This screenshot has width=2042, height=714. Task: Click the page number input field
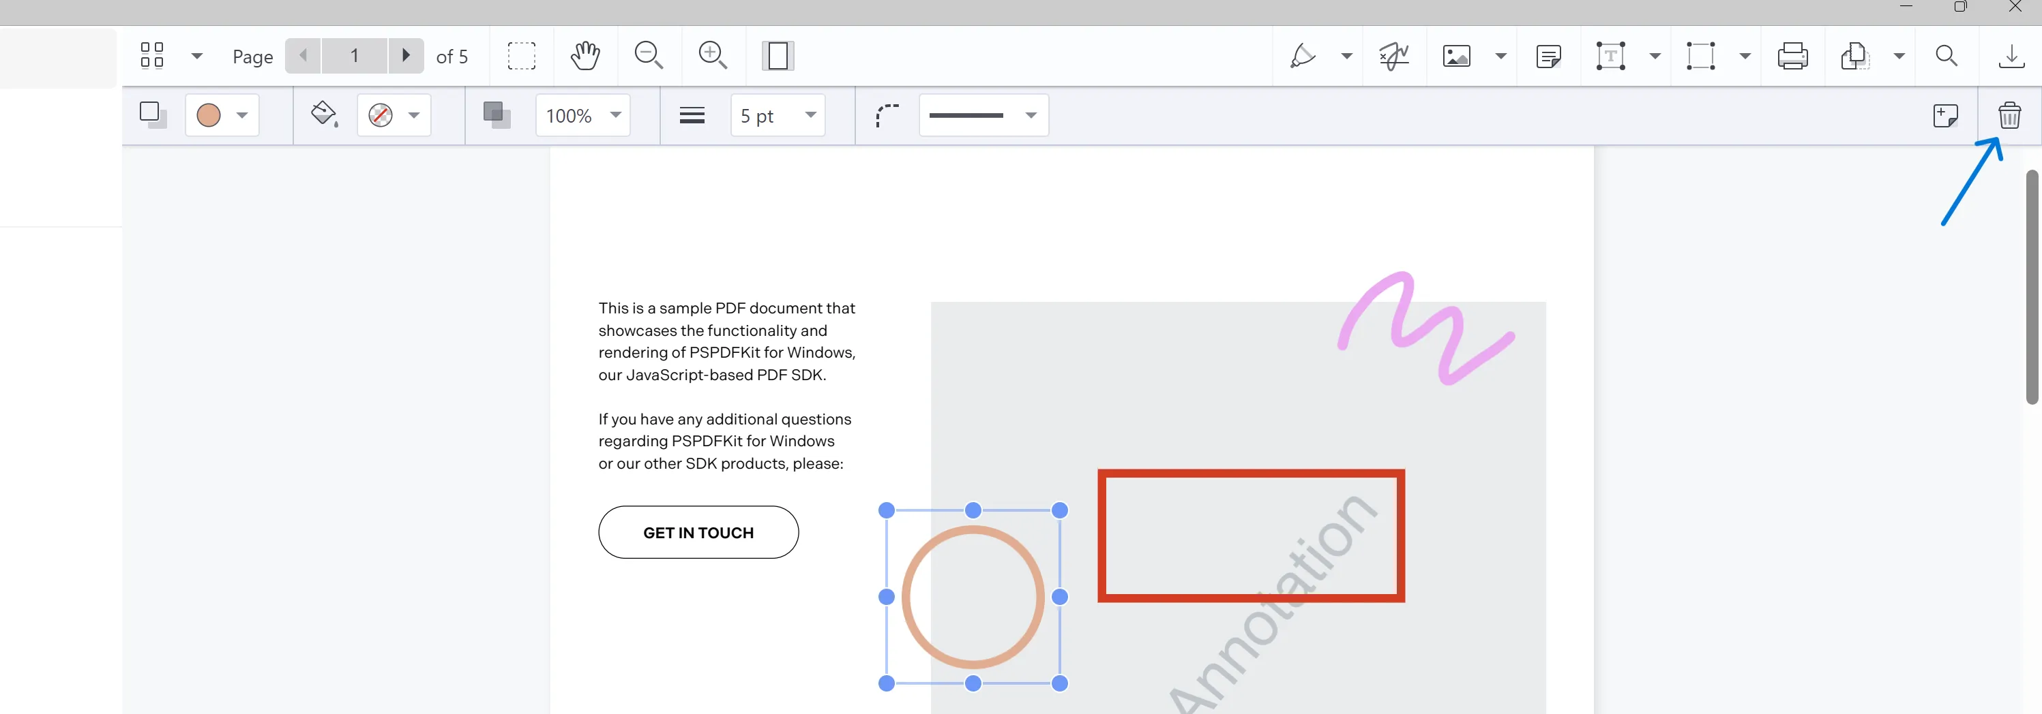click(355, 55)
